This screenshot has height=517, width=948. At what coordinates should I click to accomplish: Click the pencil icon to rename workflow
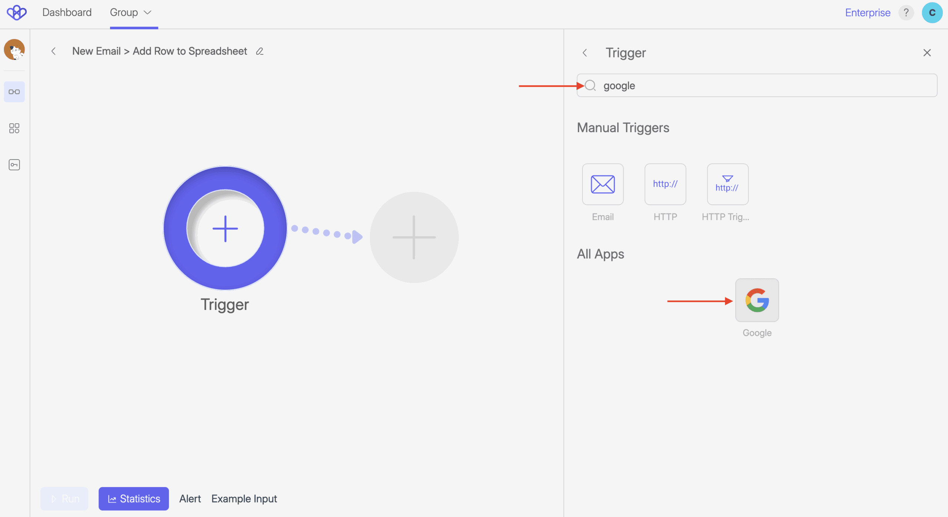tap(260, 51)
